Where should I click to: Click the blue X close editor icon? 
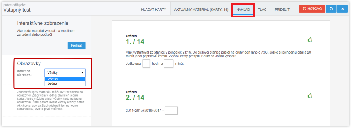(342, 9)
